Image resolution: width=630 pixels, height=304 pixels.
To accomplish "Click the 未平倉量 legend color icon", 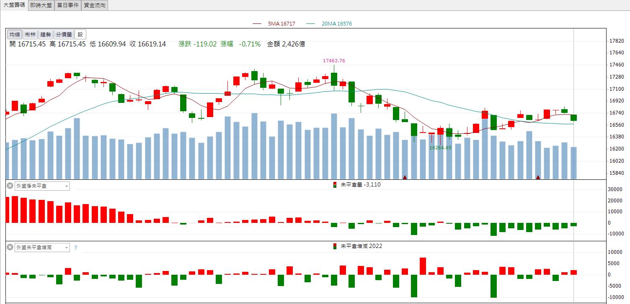I will point(335,184).
